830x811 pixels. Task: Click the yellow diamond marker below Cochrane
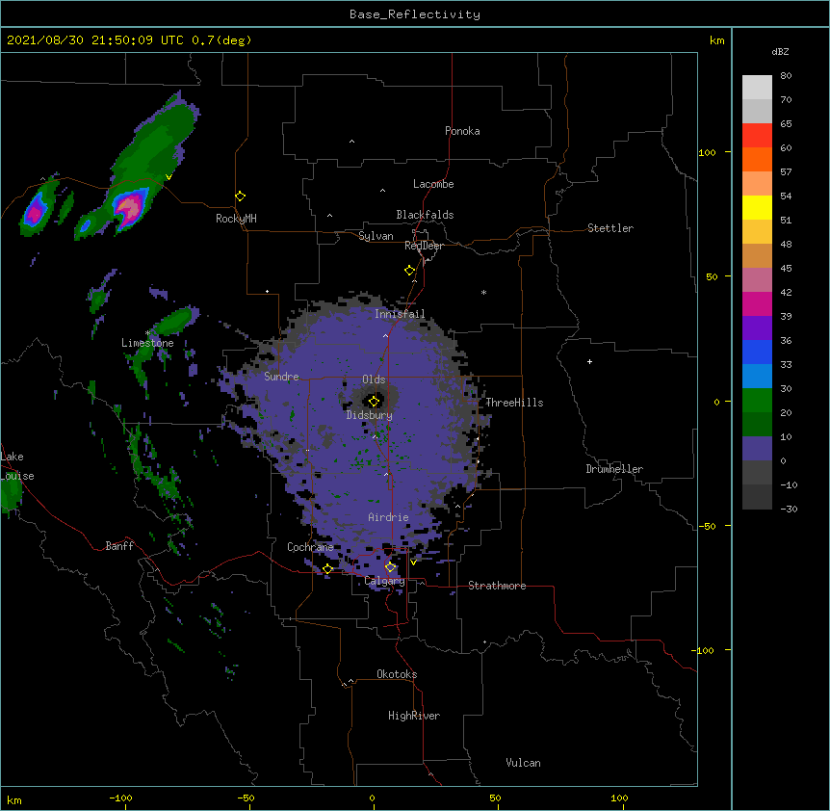[x=327, y=569]
